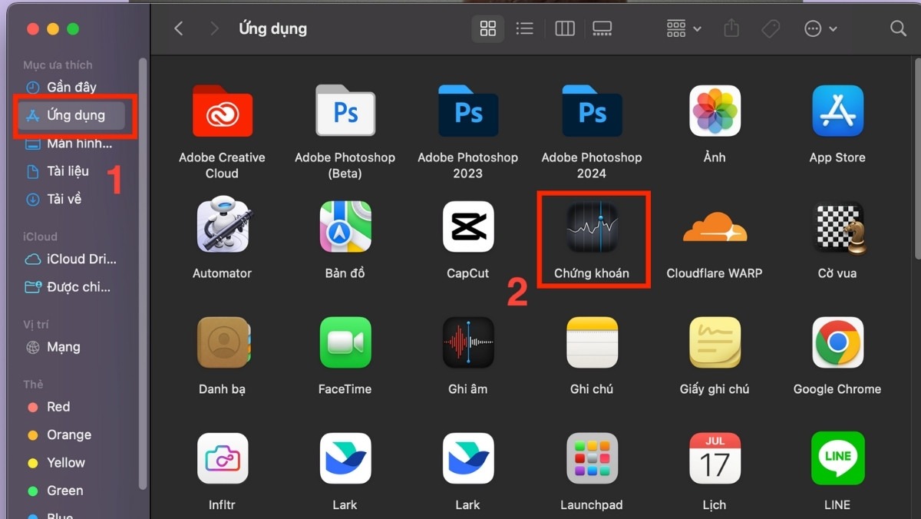Launch the LINE app

click(837, 458)
